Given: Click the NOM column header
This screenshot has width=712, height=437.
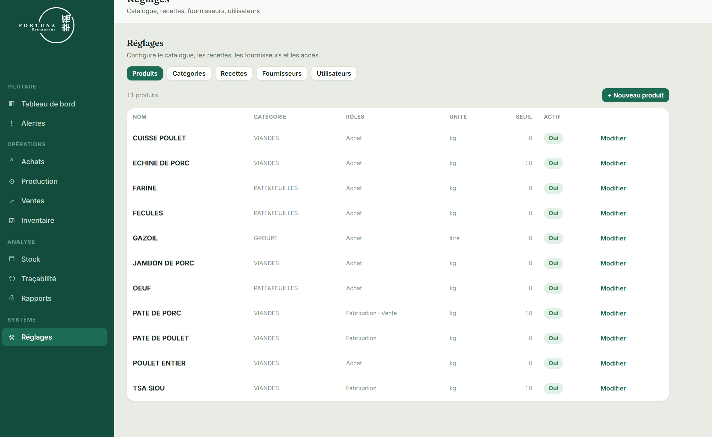Looking at the screenshot, I should pyautogui.click(x=140, y=117).
